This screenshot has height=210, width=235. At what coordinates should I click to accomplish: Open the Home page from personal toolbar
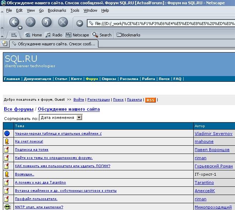click(33, 35)
